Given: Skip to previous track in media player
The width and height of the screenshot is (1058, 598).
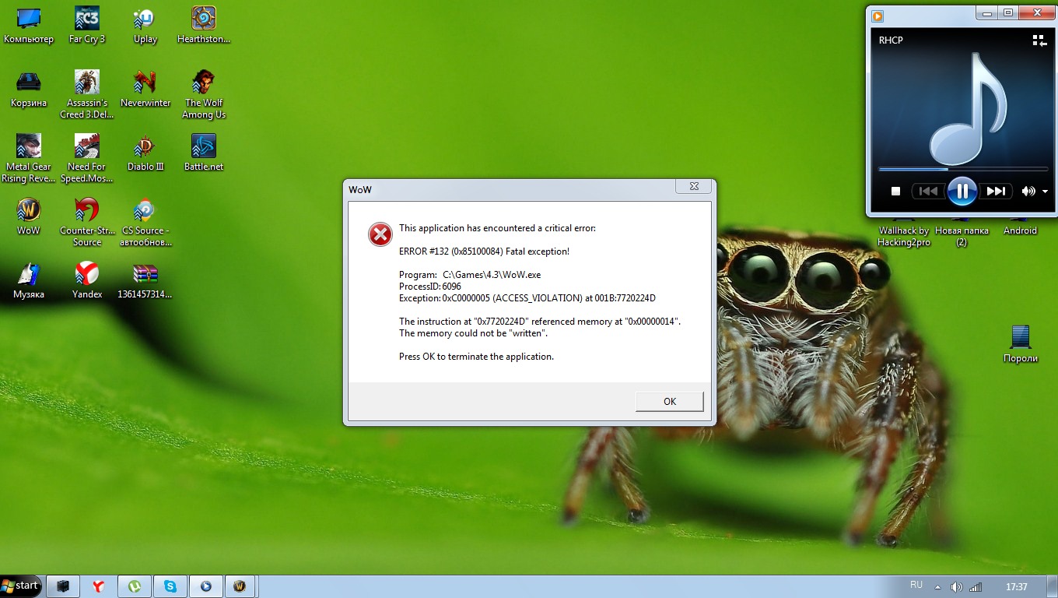Looking at the screenshot, I should tap(928, 191).
